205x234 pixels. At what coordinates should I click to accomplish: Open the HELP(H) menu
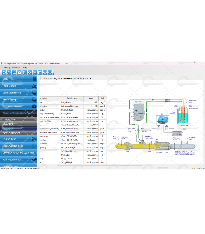tap(25, 68)
